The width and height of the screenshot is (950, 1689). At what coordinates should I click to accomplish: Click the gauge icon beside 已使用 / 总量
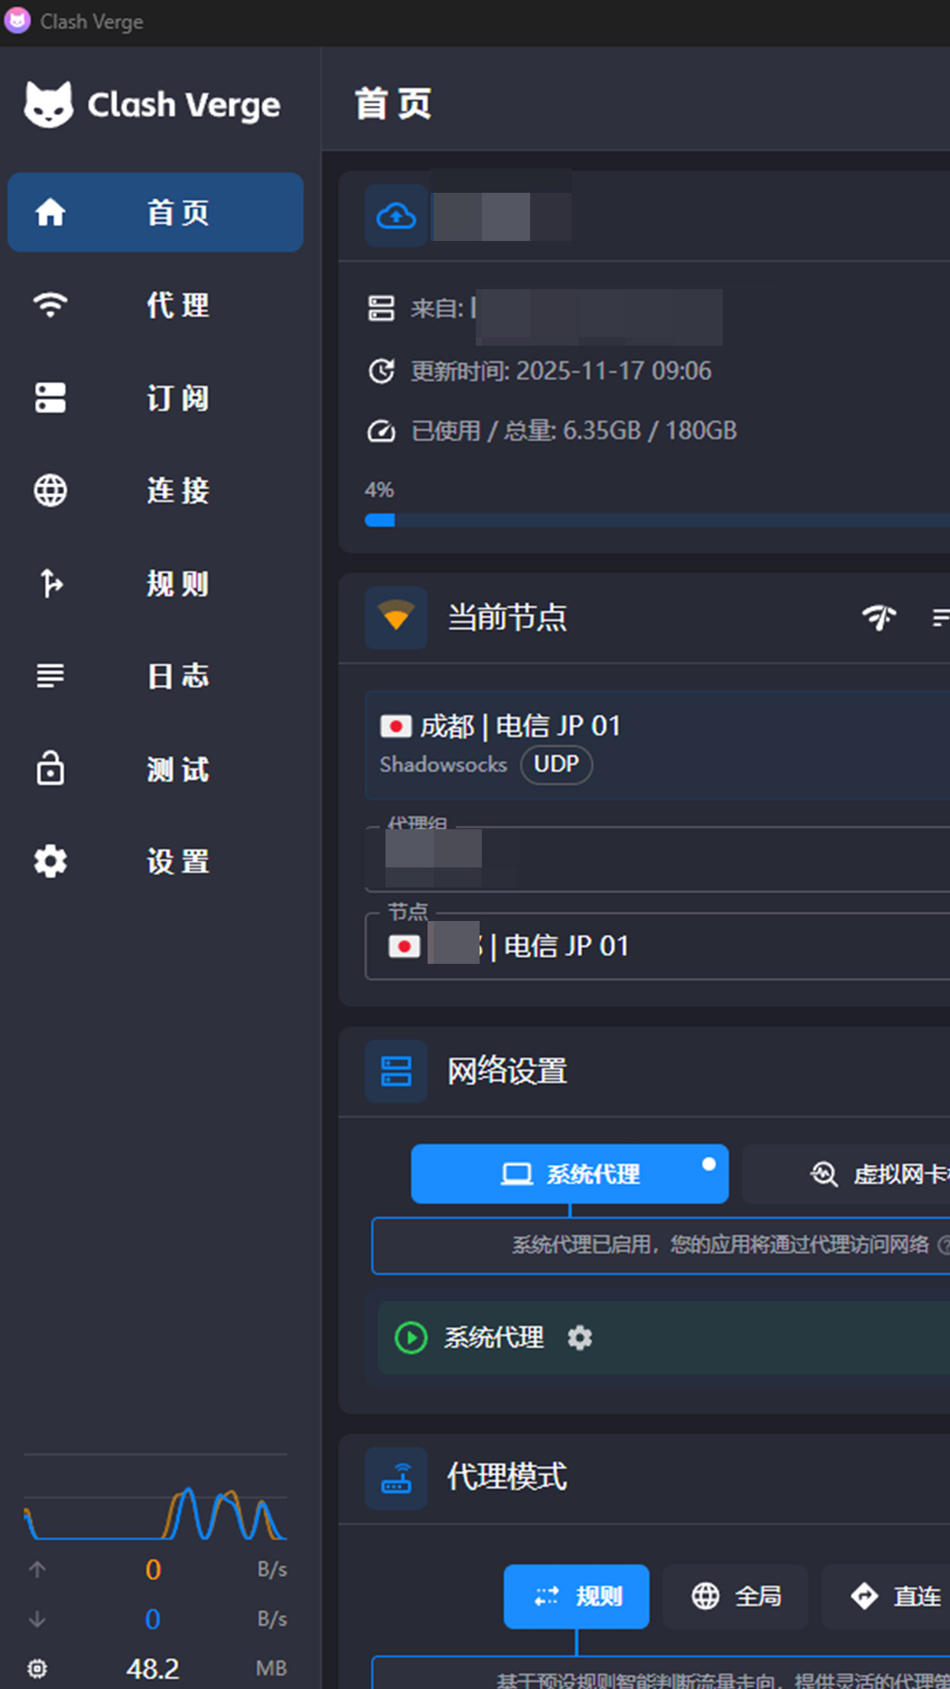(x=381, y=431)
